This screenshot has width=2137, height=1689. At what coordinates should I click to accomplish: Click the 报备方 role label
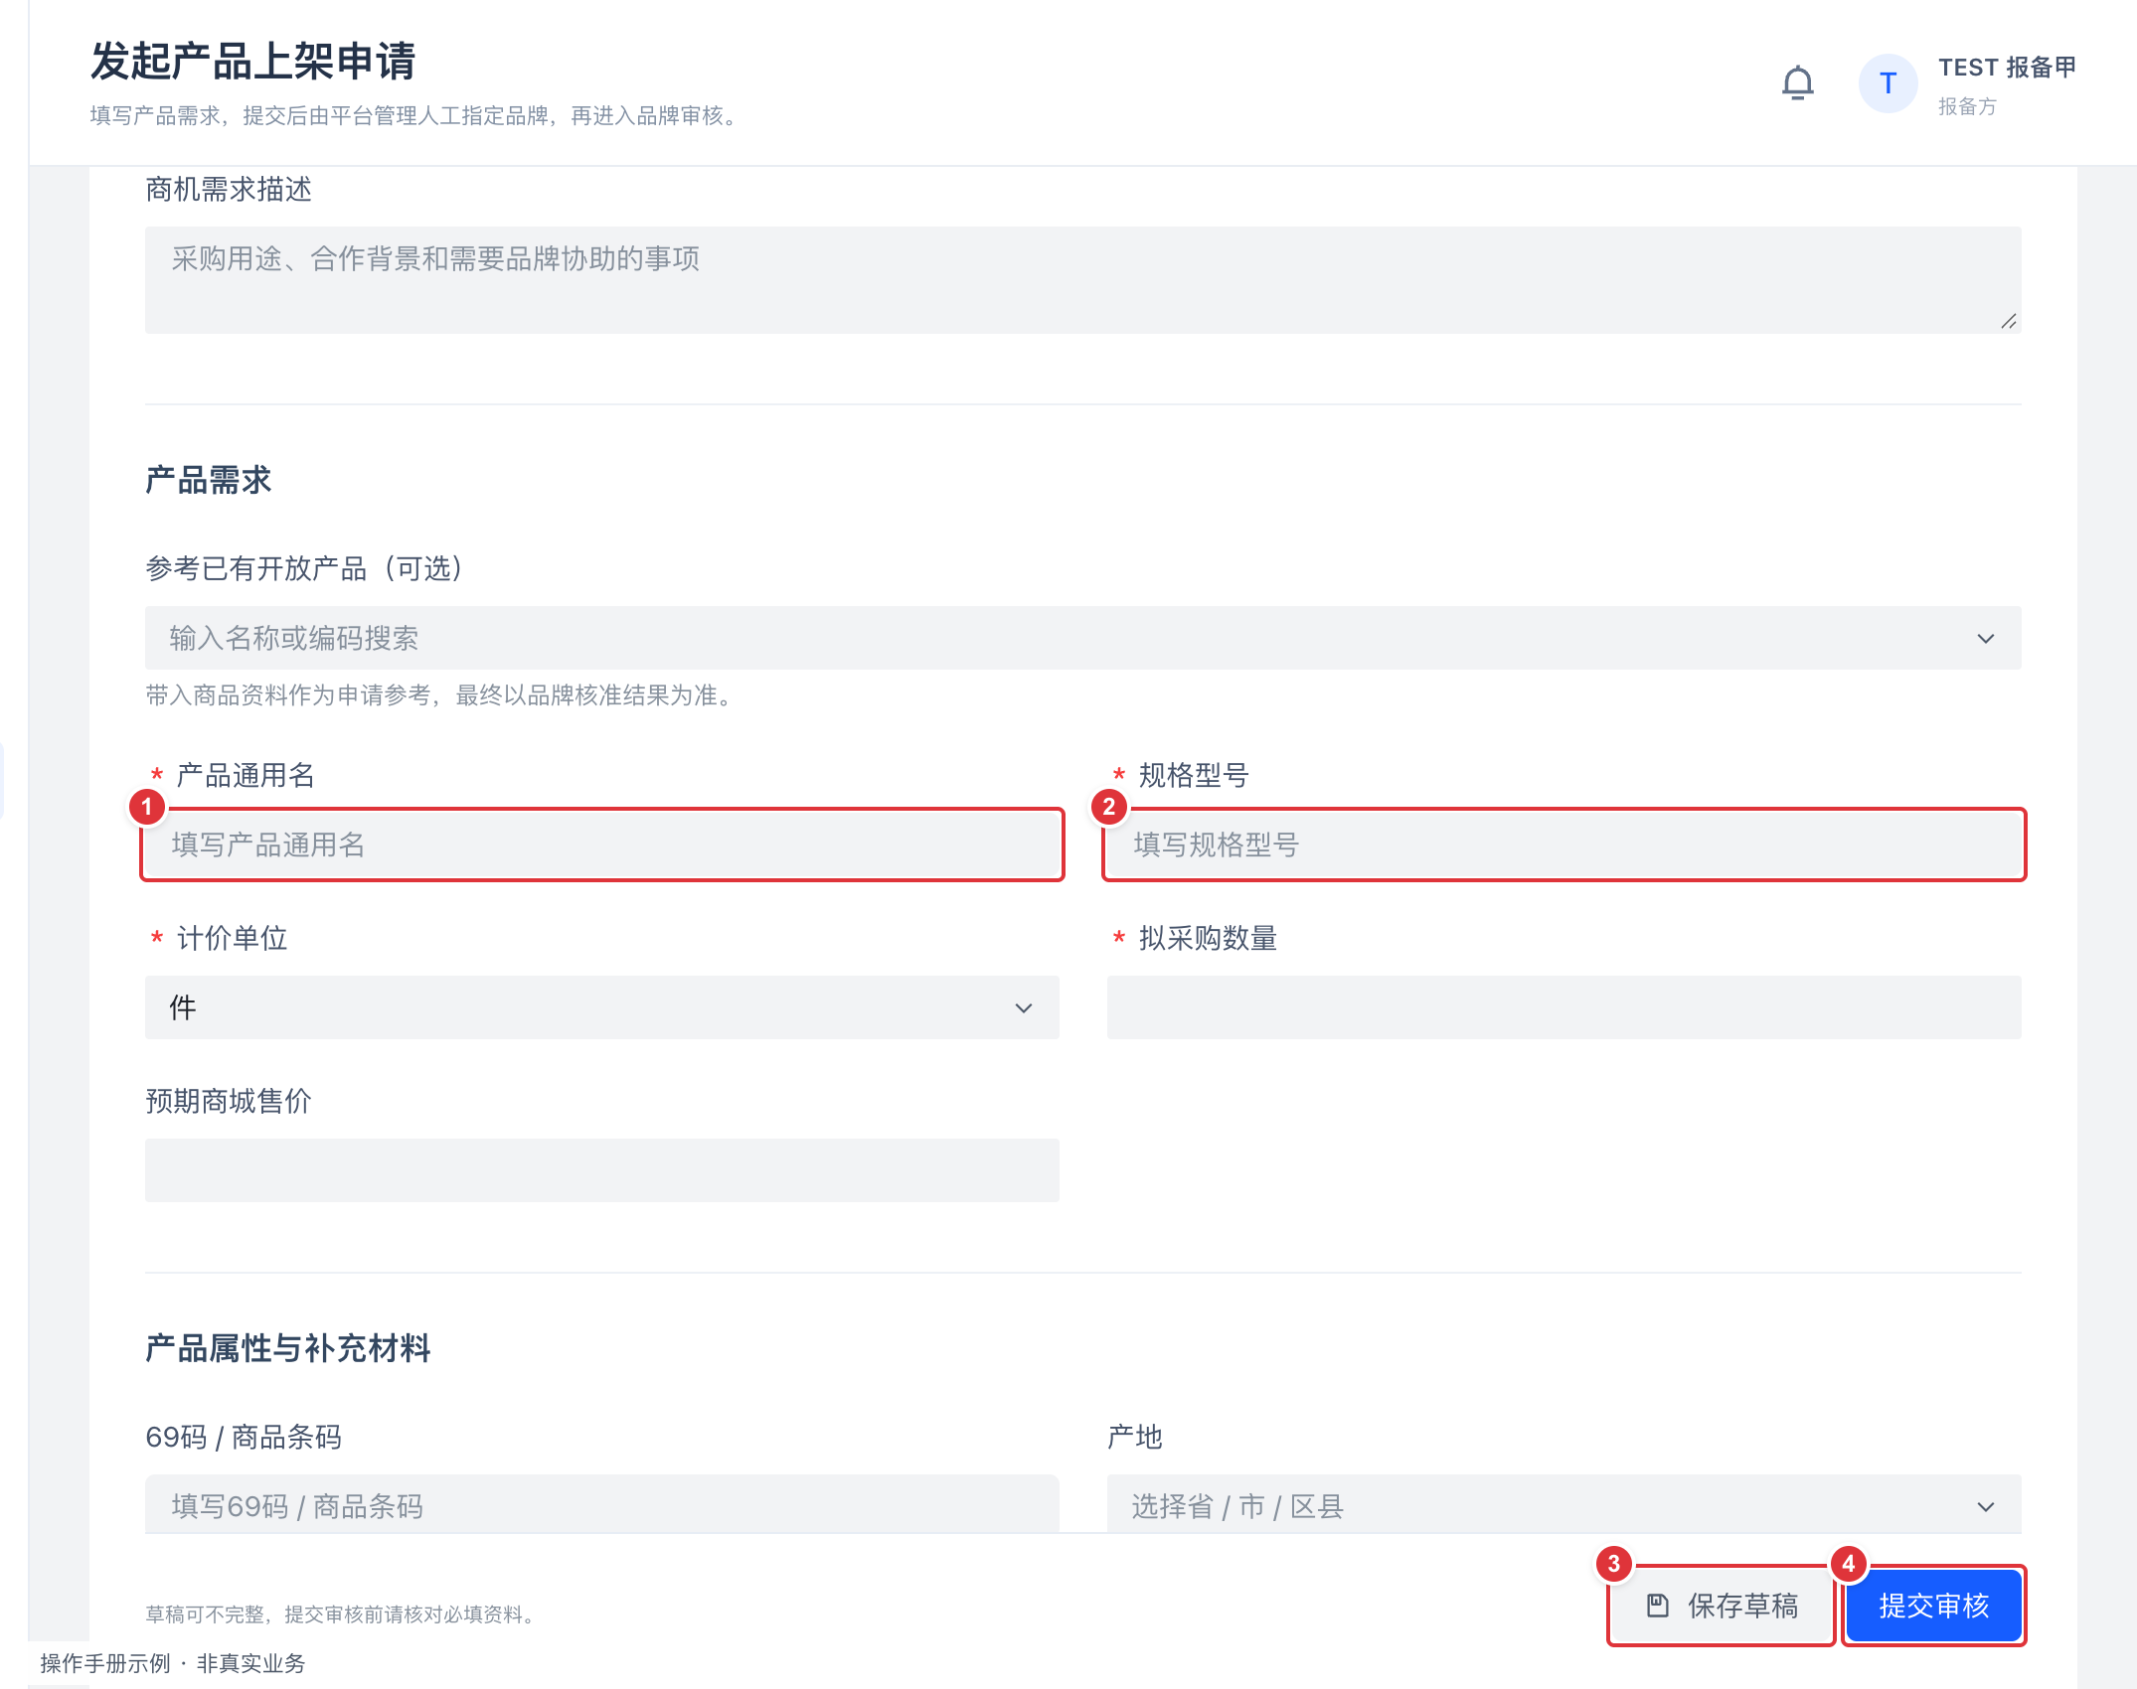pyautogui.click(x=1967, y=106)
